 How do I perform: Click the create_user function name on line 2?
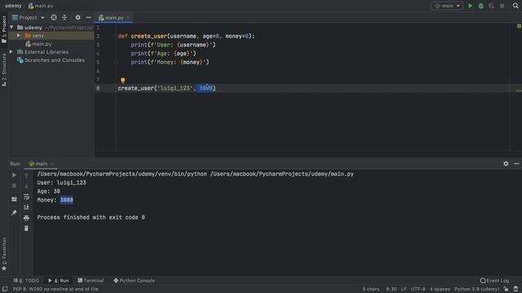click(x=148, y=36)
